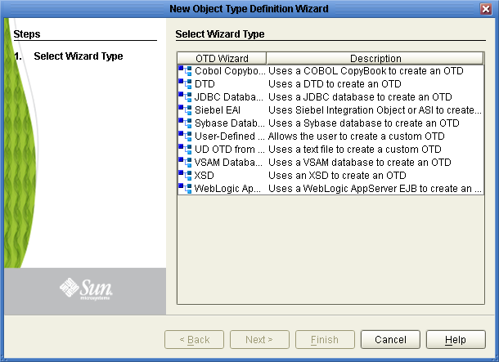Image resolution: width=499 pixels, height=362 pixels.
Task: Select the Cobol Copybo... wizard name
Action: 230,71
